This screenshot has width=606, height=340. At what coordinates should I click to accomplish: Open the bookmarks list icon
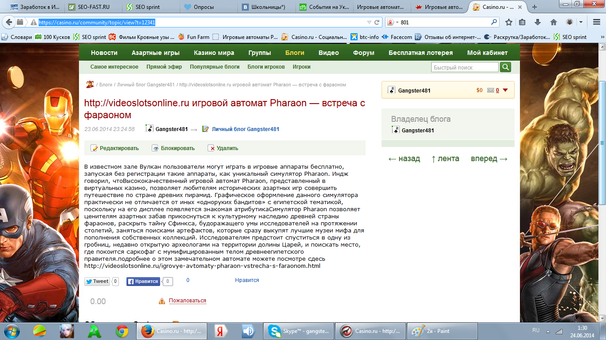point(523,22)
